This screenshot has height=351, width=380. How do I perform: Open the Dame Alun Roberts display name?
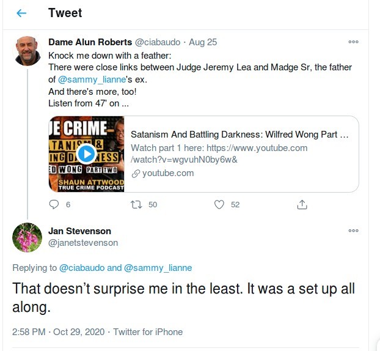(x=90, y=42)
